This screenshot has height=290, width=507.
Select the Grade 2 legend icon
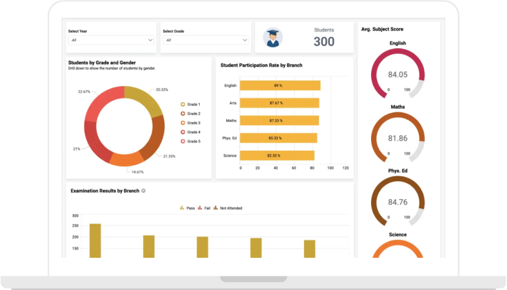183,113
